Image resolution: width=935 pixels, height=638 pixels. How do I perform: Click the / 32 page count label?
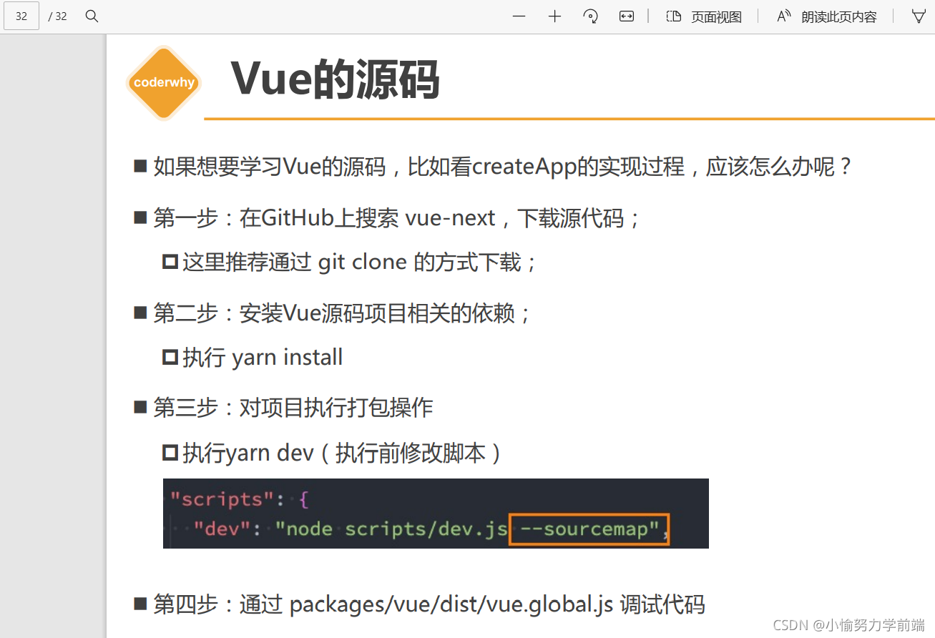coord(57,16)
